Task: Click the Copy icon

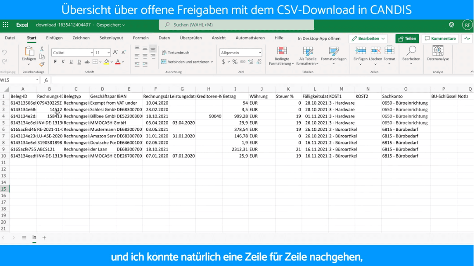Action: [42, 56]
